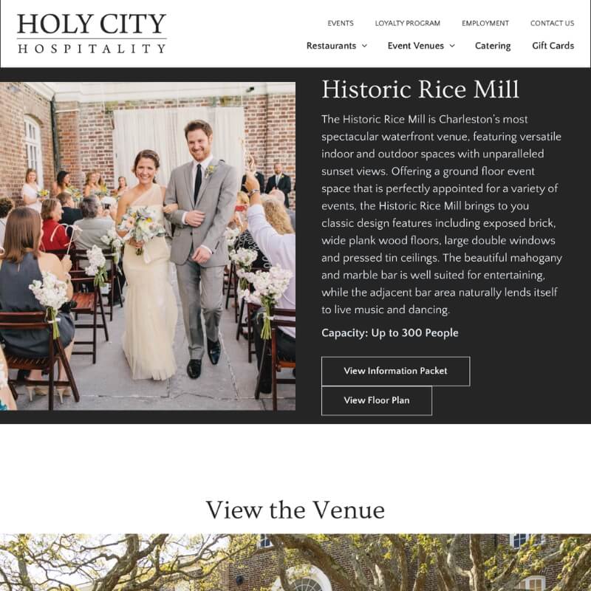Open the Restaurants menu
591x591 pixels.
331,46
